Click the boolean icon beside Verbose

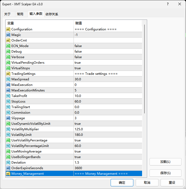point(8,57)
